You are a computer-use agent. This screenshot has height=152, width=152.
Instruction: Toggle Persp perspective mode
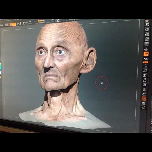(x=146, y=44)
